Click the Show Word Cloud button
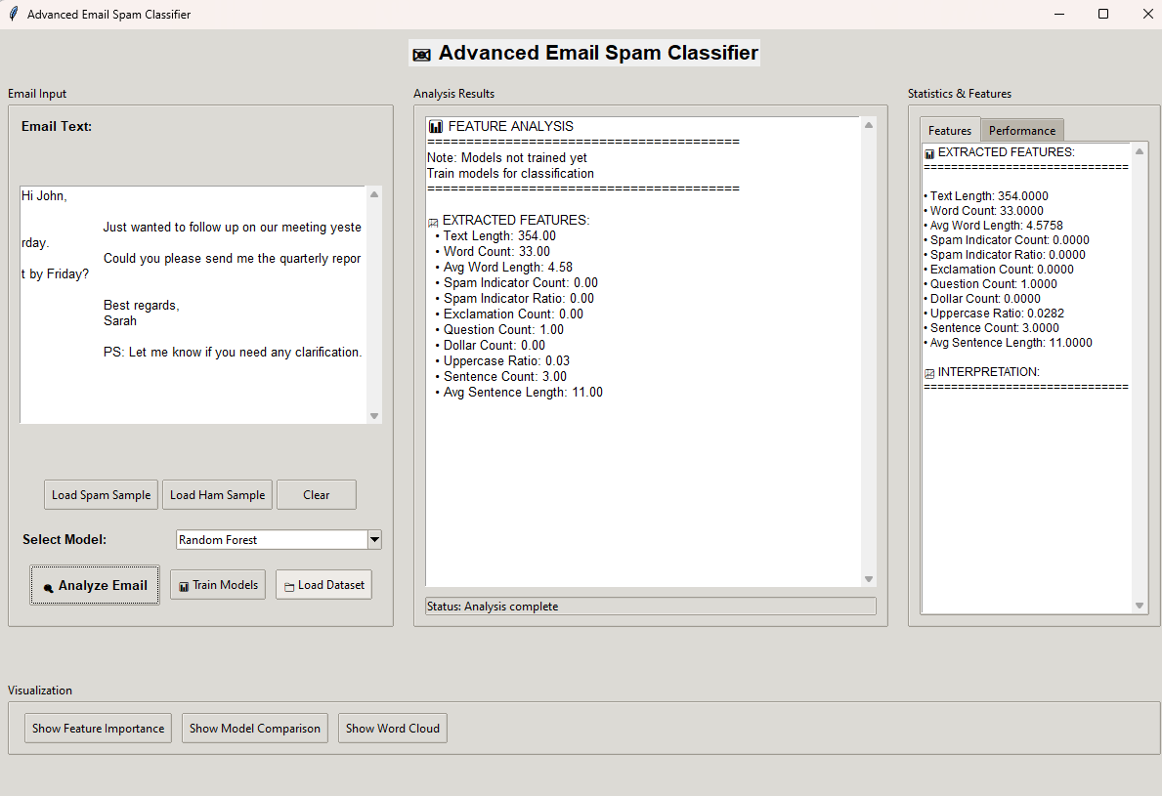The width and height of the screenshot is (1162, 796). coord(392,729)
